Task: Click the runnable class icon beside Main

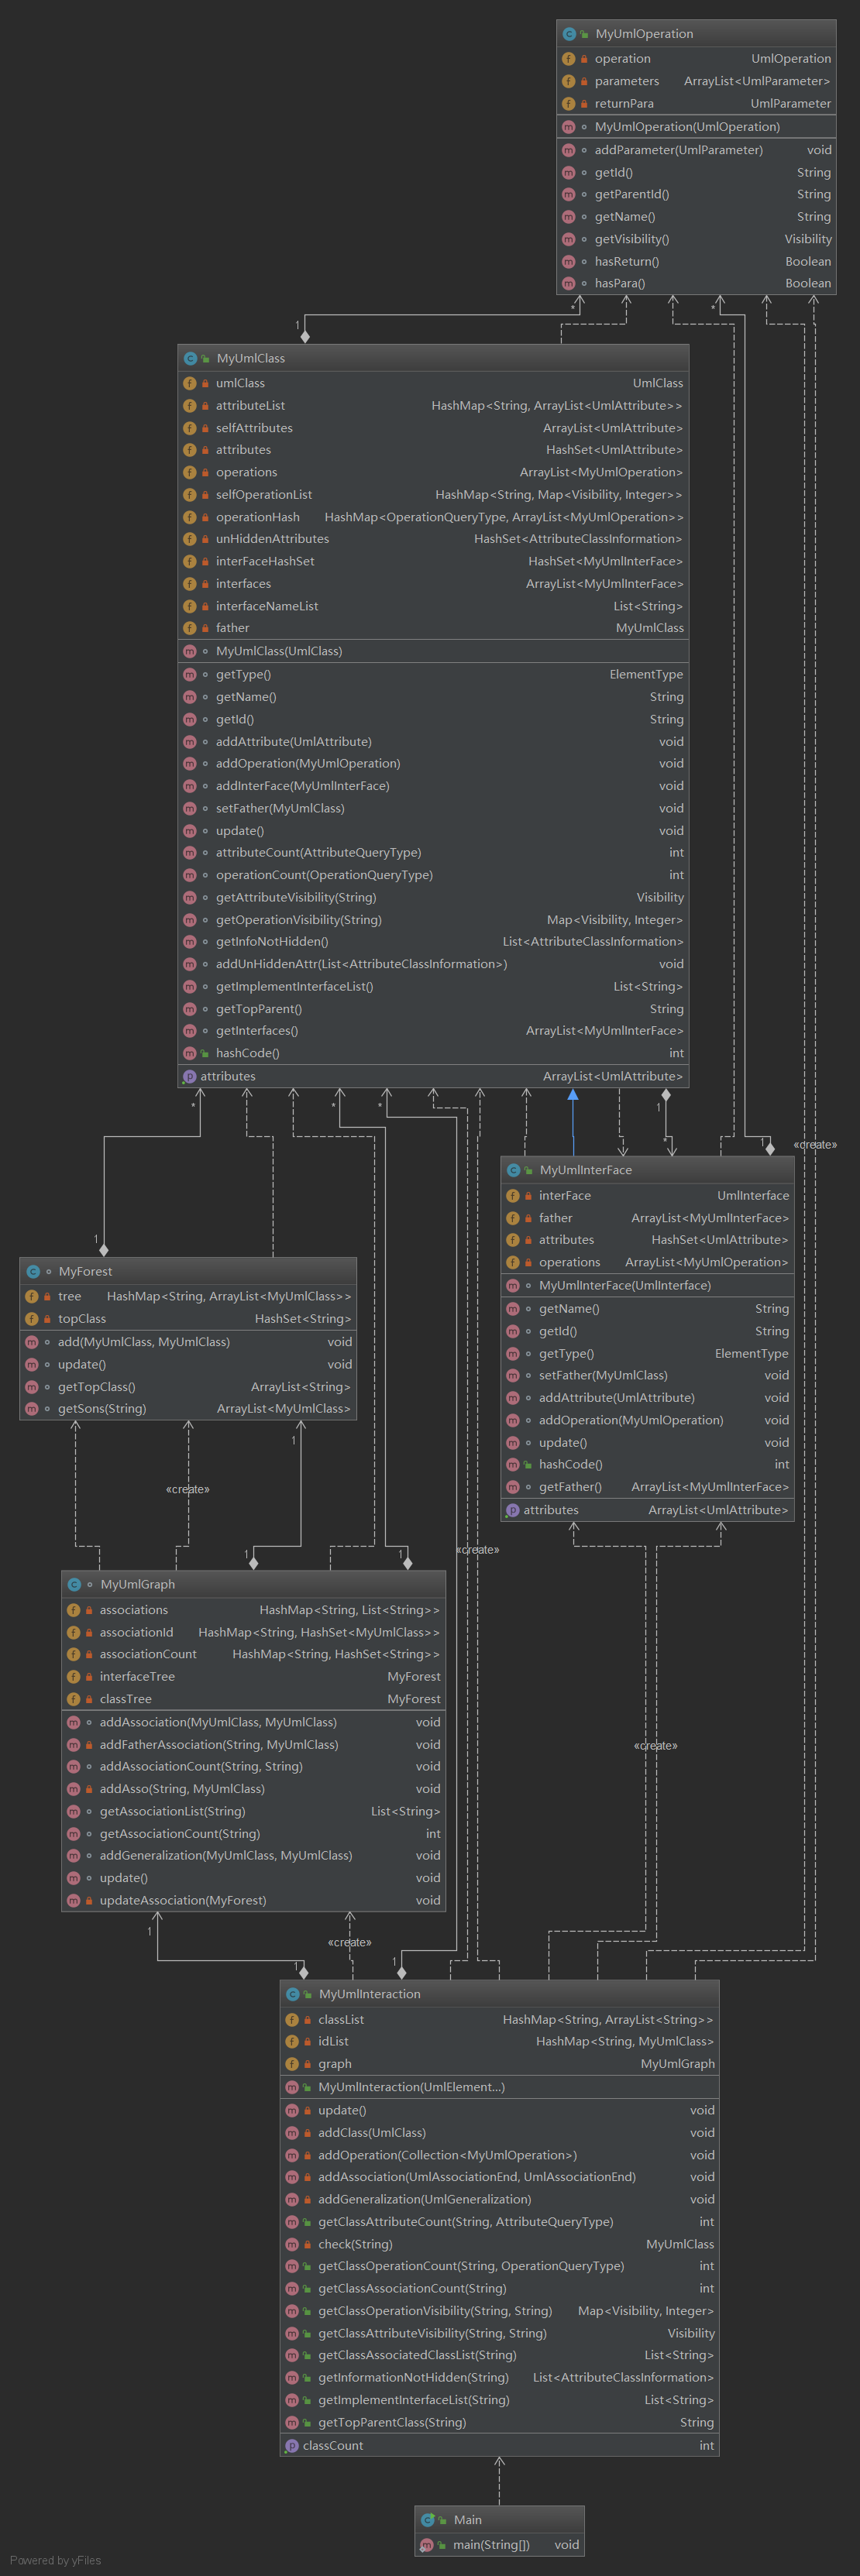Action: click(x=428, y=2520)
